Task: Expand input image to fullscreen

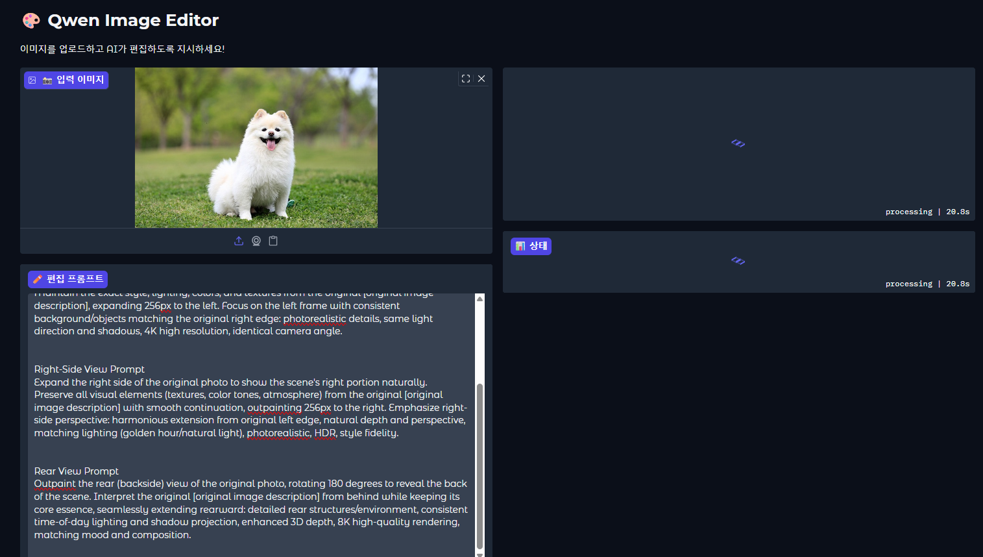Action: pos(466,79)
